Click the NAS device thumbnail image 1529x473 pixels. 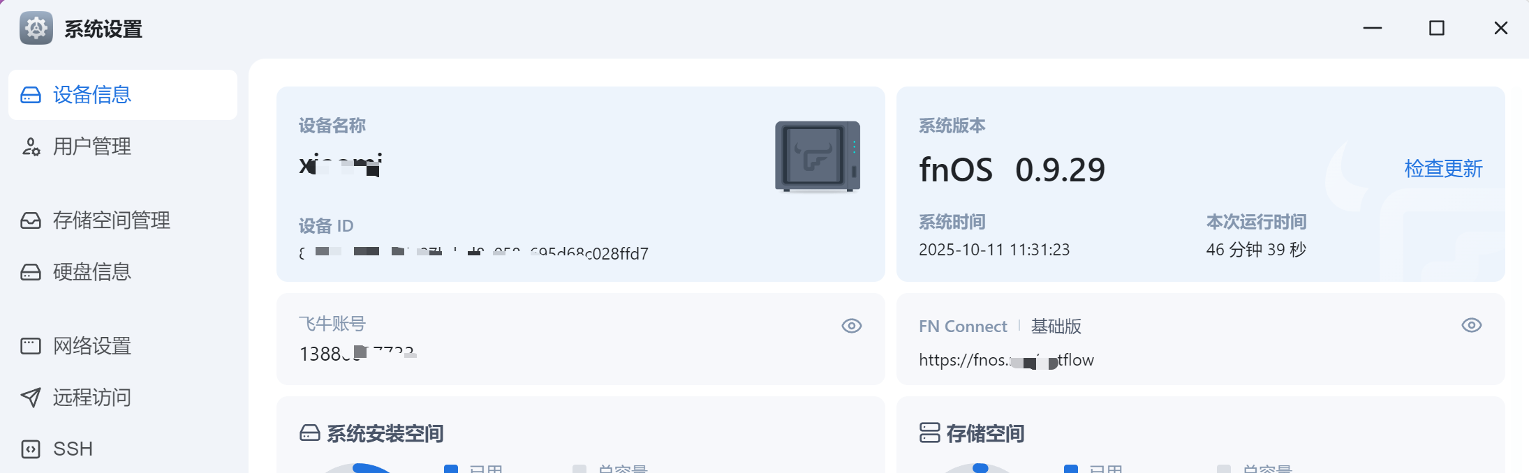point(817,156)
